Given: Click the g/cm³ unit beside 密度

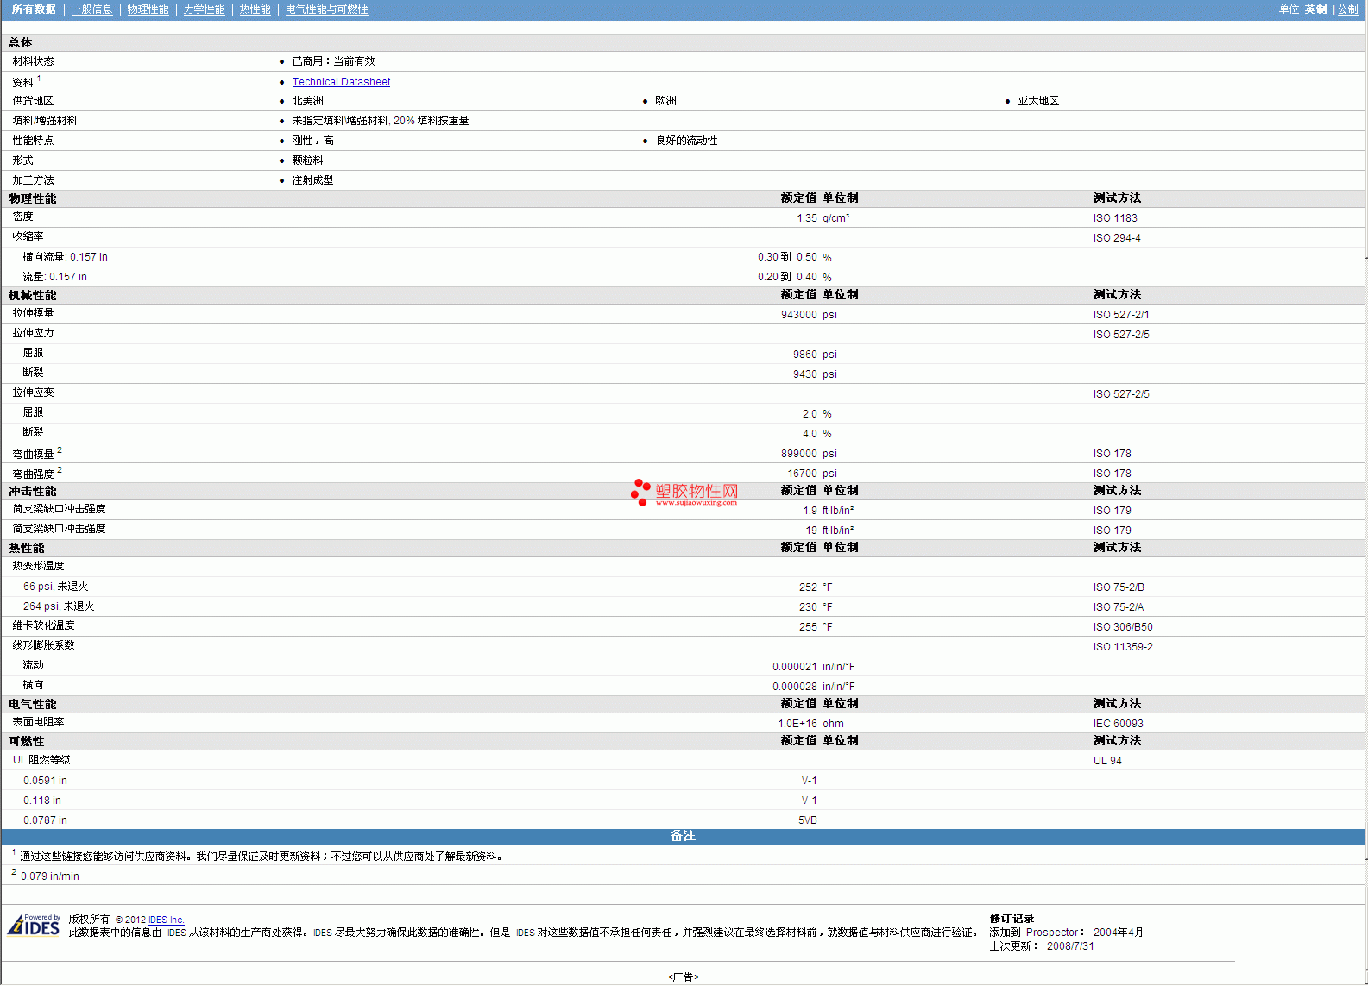Looking at the screenshot, I should (835, 218).
